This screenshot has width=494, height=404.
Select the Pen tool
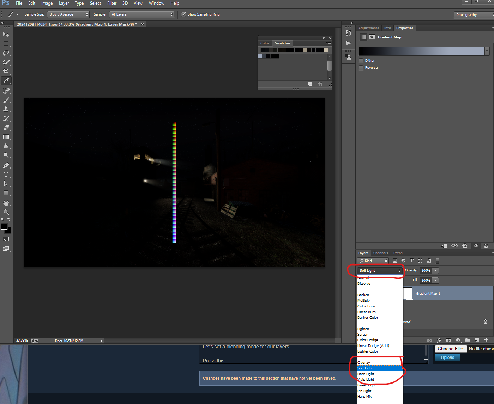click(6, 165)
